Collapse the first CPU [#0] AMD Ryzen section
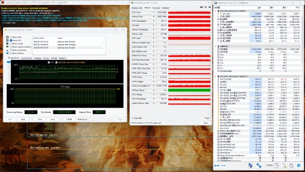This screenshot has height=172, width=305. [x=216, y=11]
